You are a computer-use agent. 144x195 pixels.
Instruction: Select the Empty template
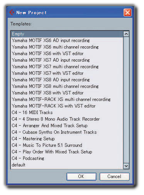[x=67, y=34]
